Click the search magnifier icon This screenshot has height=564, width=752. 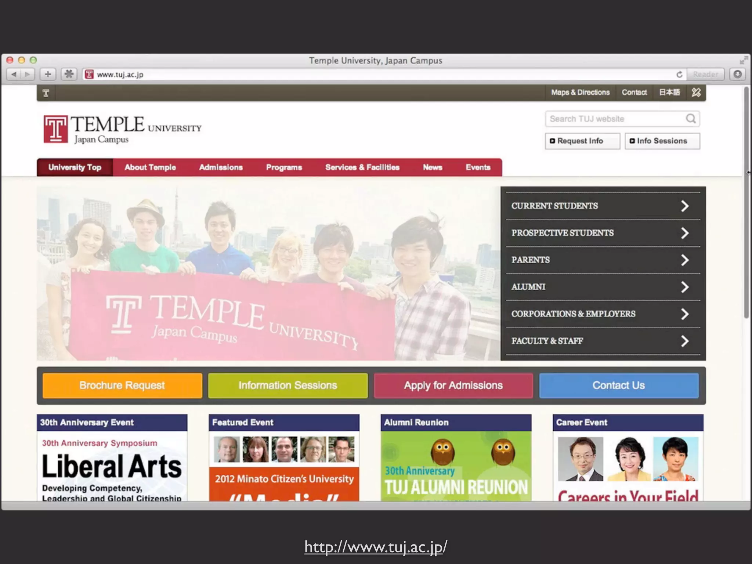coord(691,119)
